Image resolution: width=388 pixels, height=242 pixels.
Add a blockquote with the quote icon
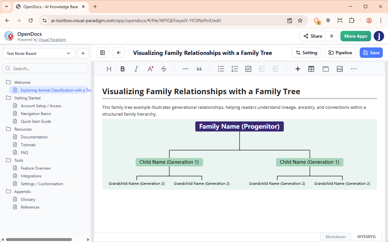[199, 69]
